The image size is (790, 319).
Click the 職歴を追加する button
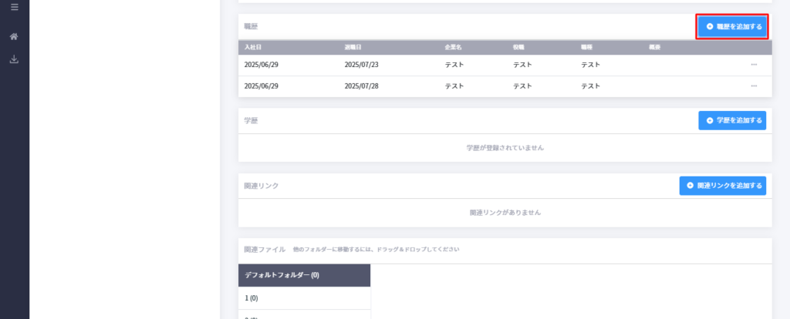(x=732, y=27)
